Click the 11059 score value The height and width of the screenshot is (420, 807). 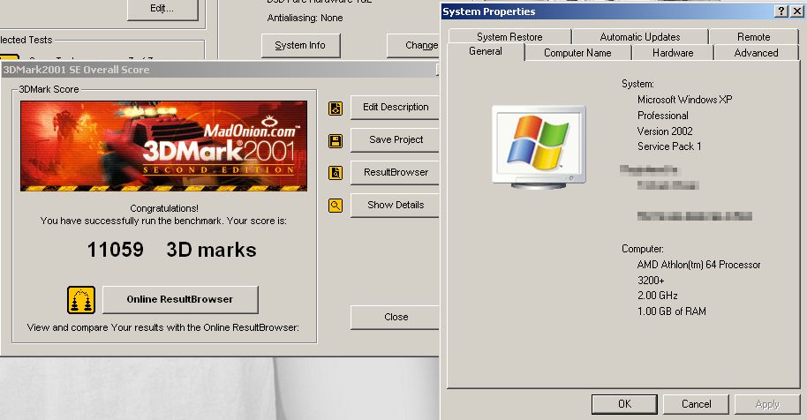pyautogui.click(x=116, y=250)
